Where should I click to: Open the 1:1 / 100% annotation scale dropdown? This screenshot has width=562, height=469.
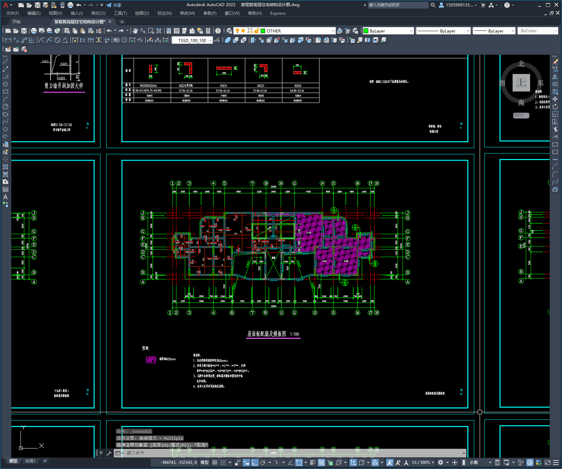[x=423, y=463]
